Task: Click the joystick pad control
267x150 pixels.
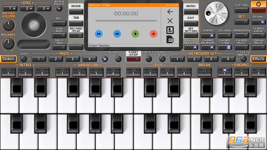Action: [34, 25]
